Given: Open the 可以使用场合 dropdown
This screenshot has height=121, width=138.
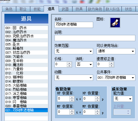Looking at the screenshot, I should tap(116, 51).
